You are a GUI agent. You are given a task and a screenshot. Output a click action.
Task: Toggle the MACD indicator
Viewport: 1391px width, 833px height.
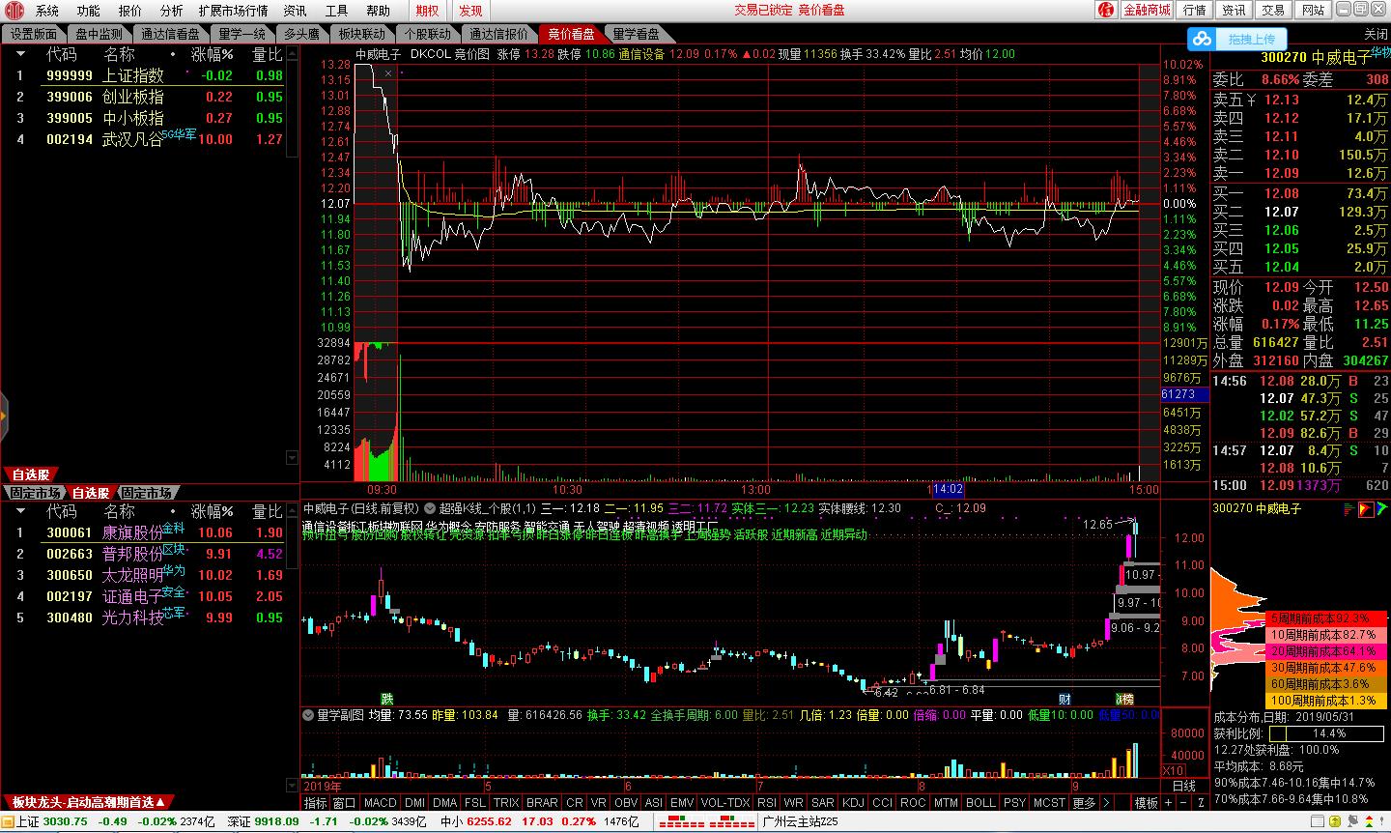[380, 803]
